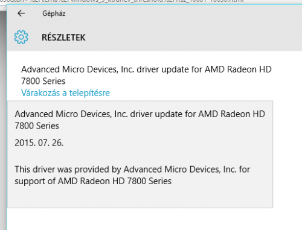Click the blank space at the tooltip's bottom

(140, 197)
